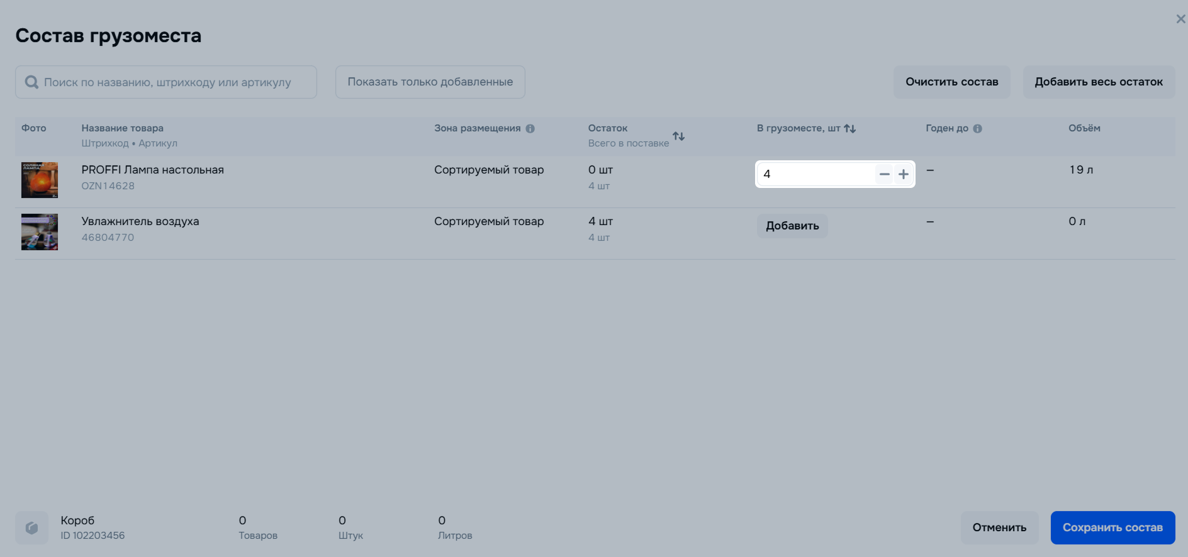Close the Состав грузоместа dialog
1188x557 pixels.
pos(1180,19)
